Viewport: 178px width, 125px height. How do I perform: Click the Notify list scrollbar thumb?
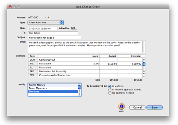click(79, 87)
